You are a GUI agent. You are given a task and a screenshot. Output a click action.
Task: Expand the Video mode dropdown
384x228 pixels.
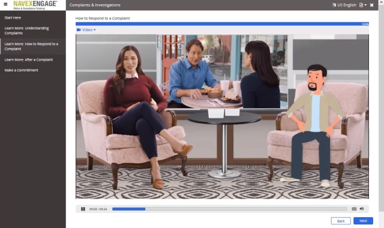click(x=86, y=29)
